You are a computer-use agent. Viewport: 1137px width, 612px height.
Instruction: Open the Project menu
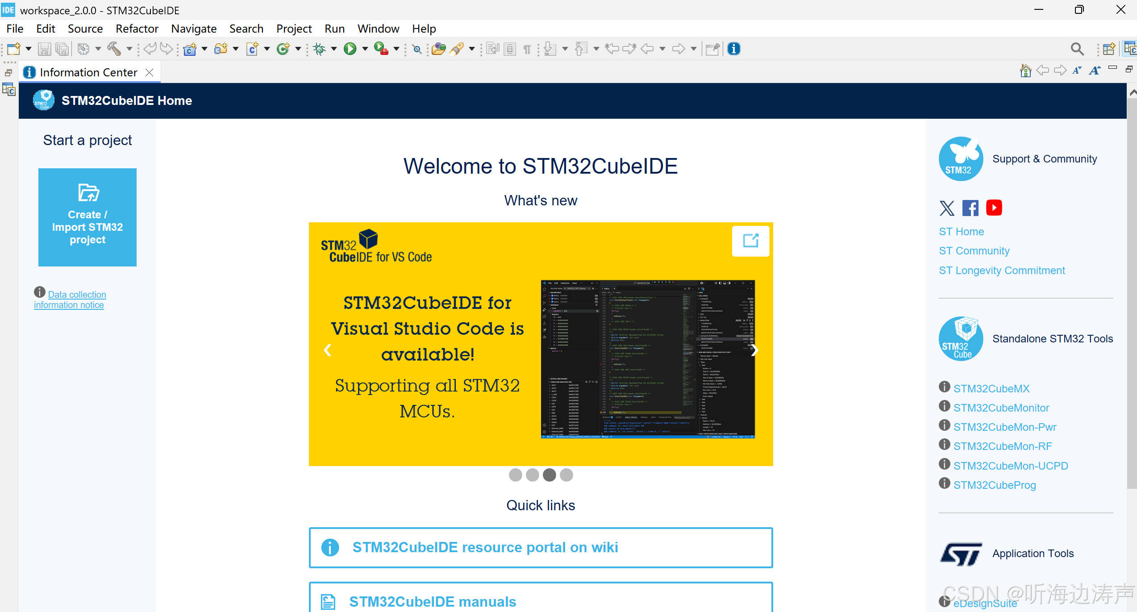pyautogui.click(x=294, y=29)
